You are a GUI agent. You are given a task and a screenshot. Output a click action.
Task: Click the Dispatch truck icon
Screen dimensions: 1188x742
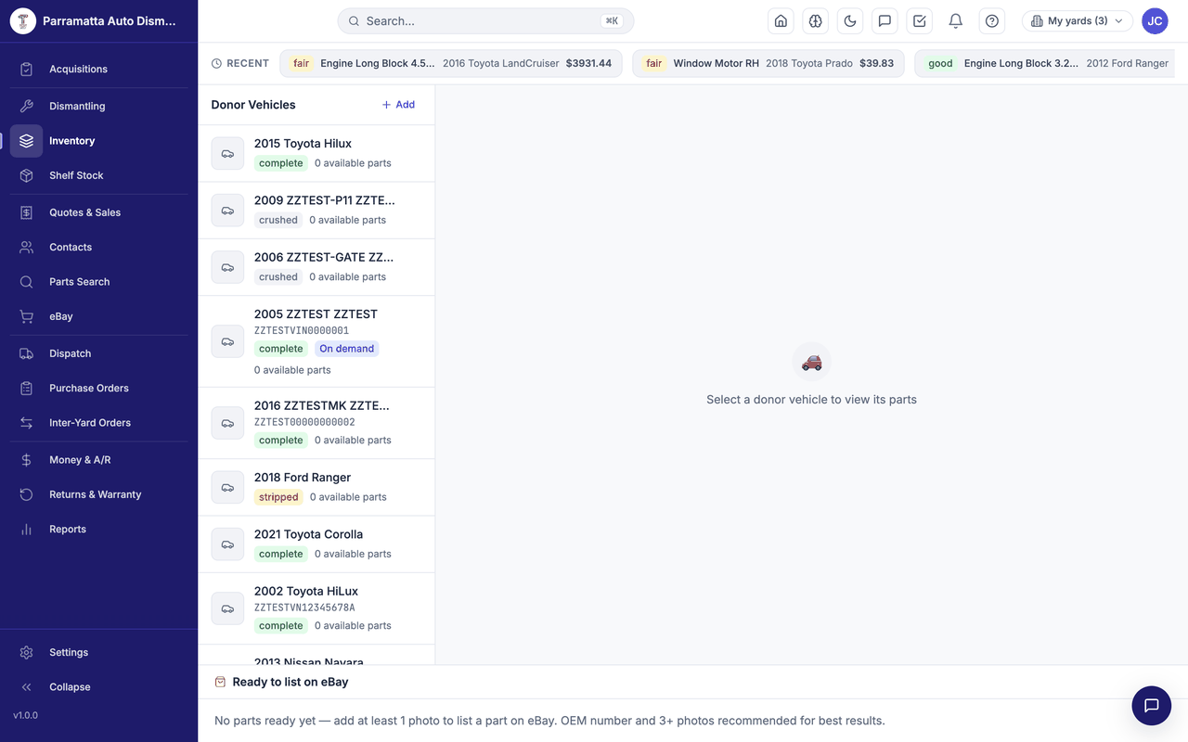26,353
